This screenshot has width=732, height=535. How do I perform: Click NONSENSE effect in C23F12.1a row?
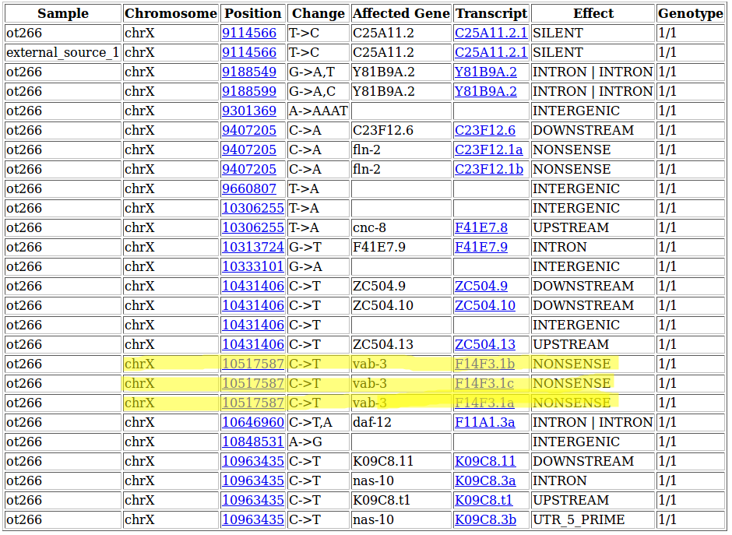(593, 150)
